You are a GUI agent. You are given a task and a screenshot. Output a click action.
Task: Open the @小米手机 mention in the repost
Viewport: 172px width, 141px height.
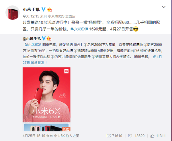pos(32,39)
